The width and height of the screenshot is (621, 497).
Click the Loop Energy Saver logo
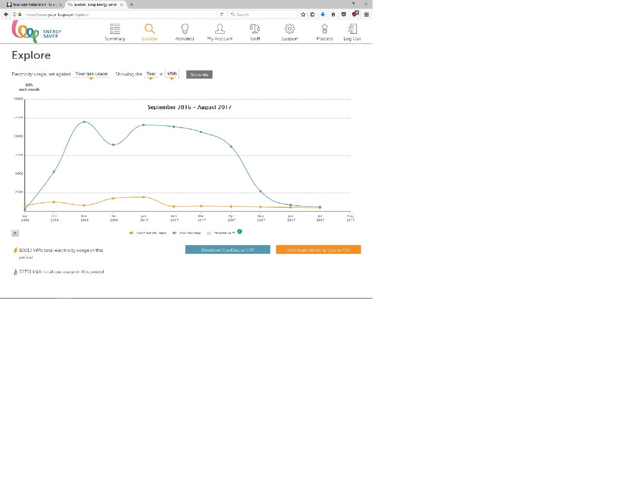[36, 32]
